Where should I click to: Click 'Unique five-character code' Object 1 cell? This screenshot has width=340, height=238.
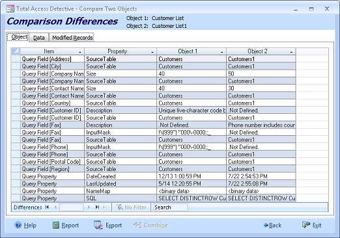coord(191,111)
